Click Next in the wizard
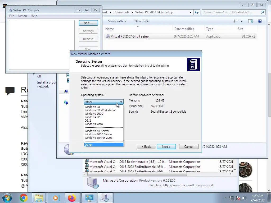Image resolution: width=271 pixels, height=203 pixels. tap(166, 146)
